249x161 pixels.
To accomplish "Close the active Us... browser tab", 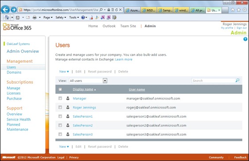I will coord(219,10).
